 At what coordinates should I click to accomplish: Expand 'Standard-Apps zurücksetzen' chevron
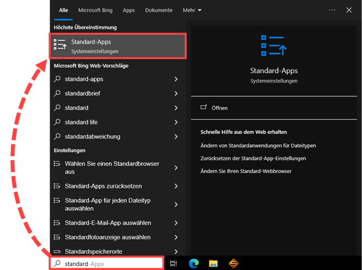click(x=176, y=186)
